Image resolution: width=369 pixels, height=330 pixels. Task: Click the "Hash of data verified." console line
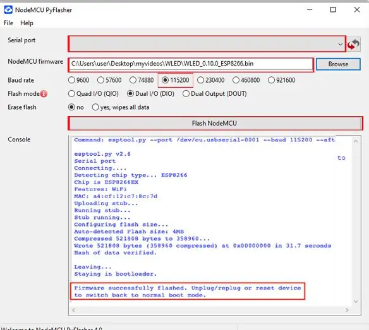coord(115,252)
